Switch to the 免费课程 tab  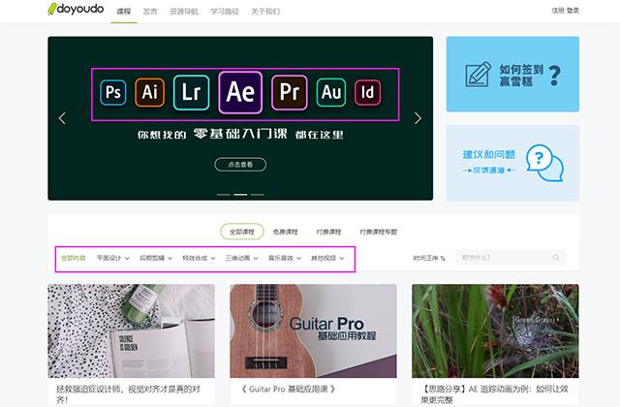pos(285,232)
